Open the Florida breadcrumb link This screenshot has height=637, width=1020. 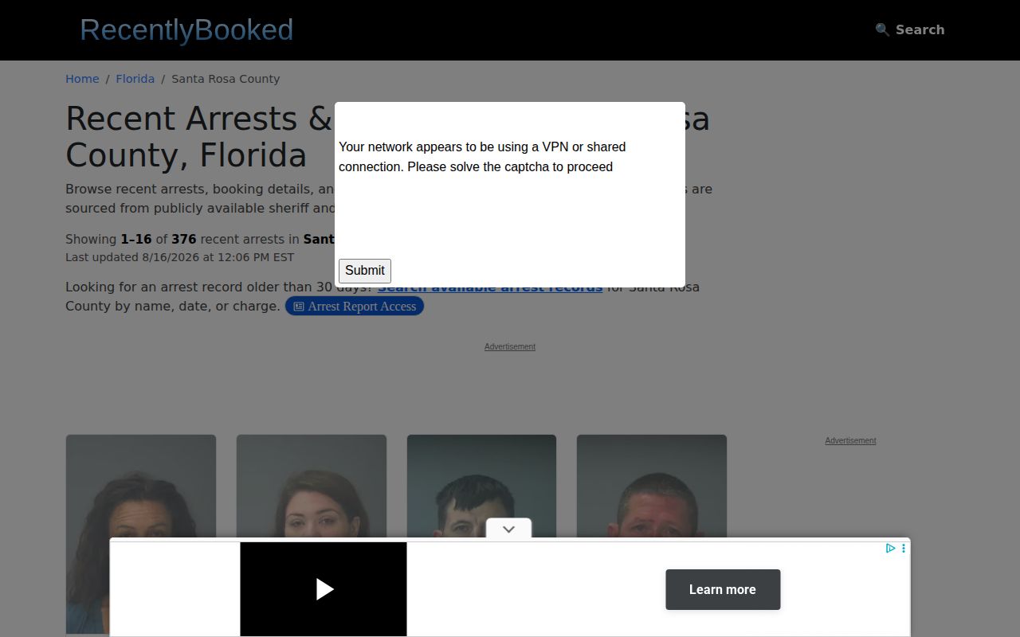[x=135, y=79]
